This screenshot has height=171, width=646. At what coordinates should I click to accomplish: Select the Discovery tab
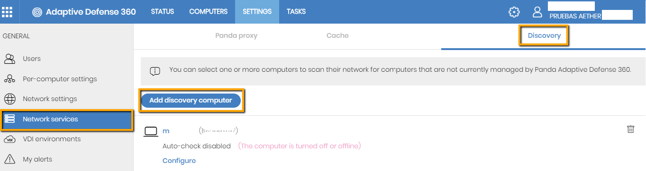544,35
